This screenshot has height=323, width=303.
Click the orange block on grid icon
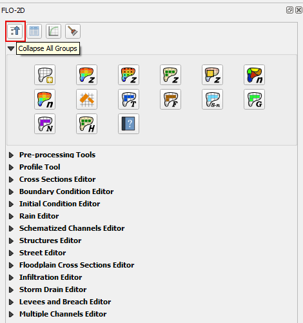tap(87, 99)
